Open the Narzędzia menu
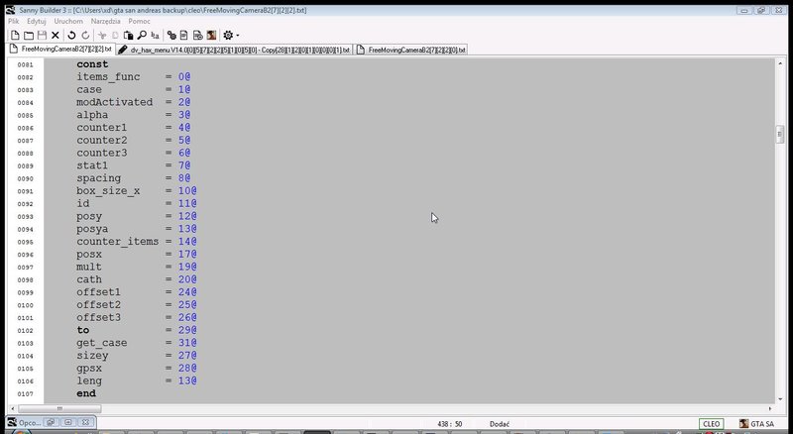This screenshot has height=434, width=793. pyautogui.click(x=106, y=21)
